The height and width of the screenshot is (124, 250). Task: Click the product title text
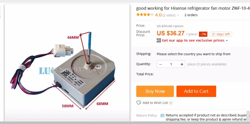[193, 8]
